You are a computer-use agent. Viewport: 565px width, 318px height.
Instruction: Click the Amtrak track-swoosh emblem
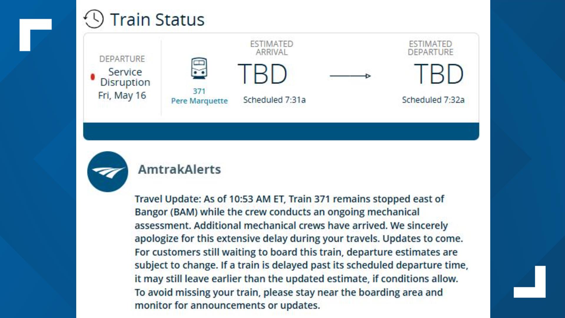[x=108, y=172]
